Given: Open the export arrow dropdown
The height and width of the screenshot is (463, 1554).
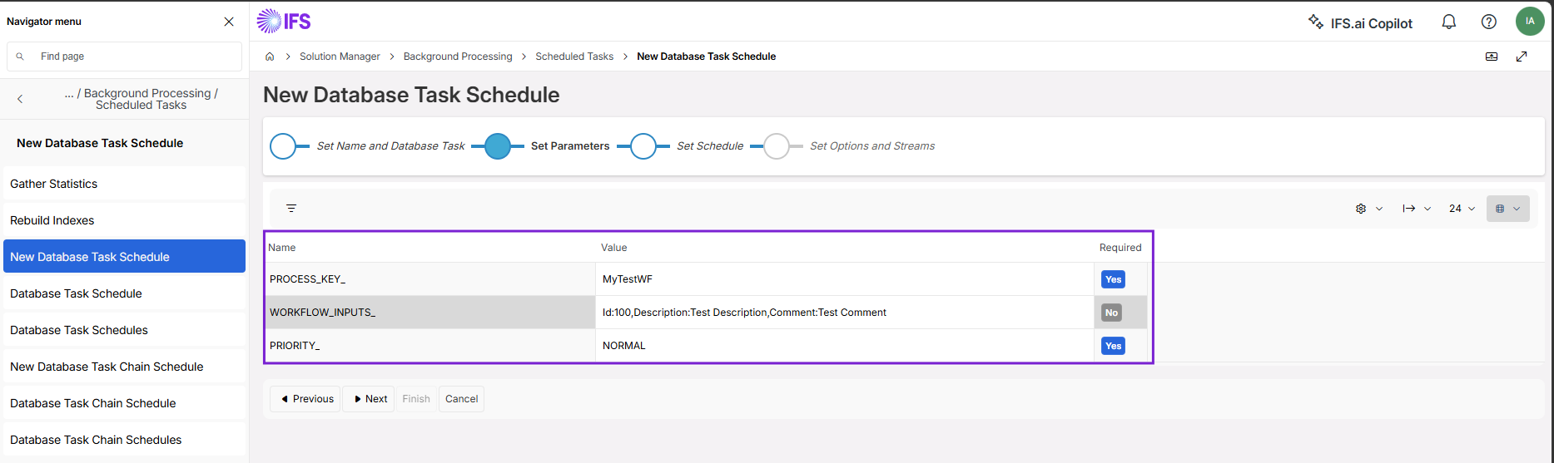Looking at the screenshot, I should coord(1417,209).
